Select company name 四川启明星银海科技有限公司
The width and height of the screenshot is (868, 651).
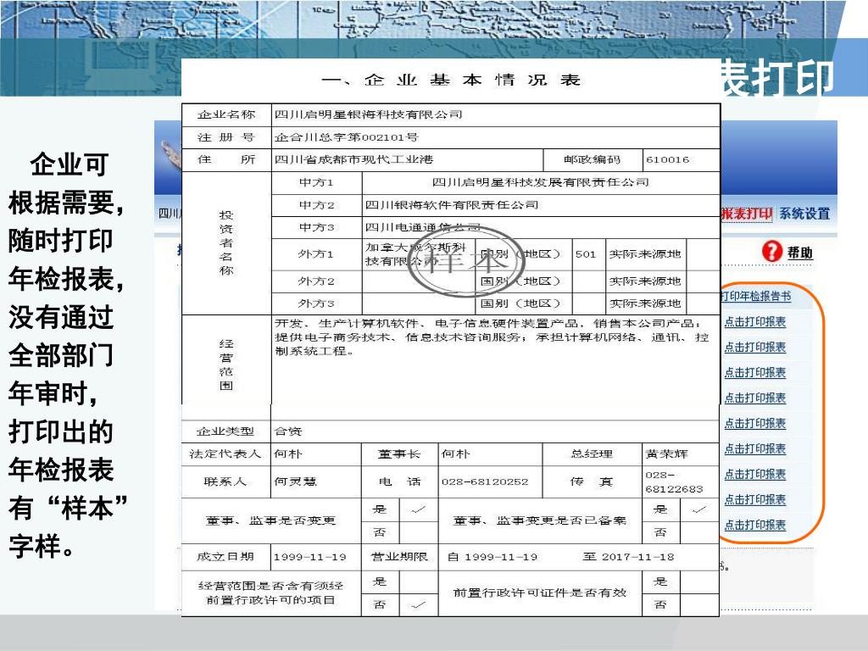click(x=368, y=114)
